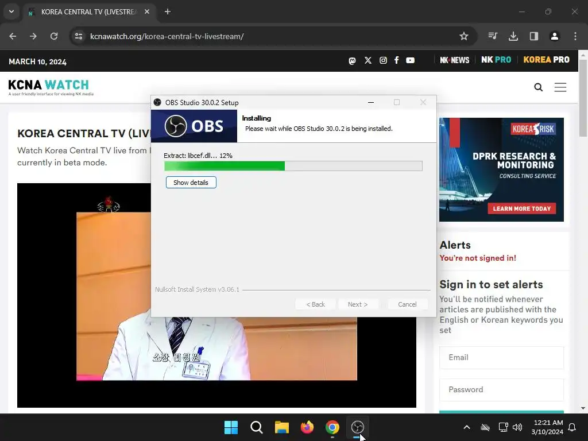Bookmark this page with the star icon
The width and height of the screenshot is (588, 441).
(x=464, y=36)
